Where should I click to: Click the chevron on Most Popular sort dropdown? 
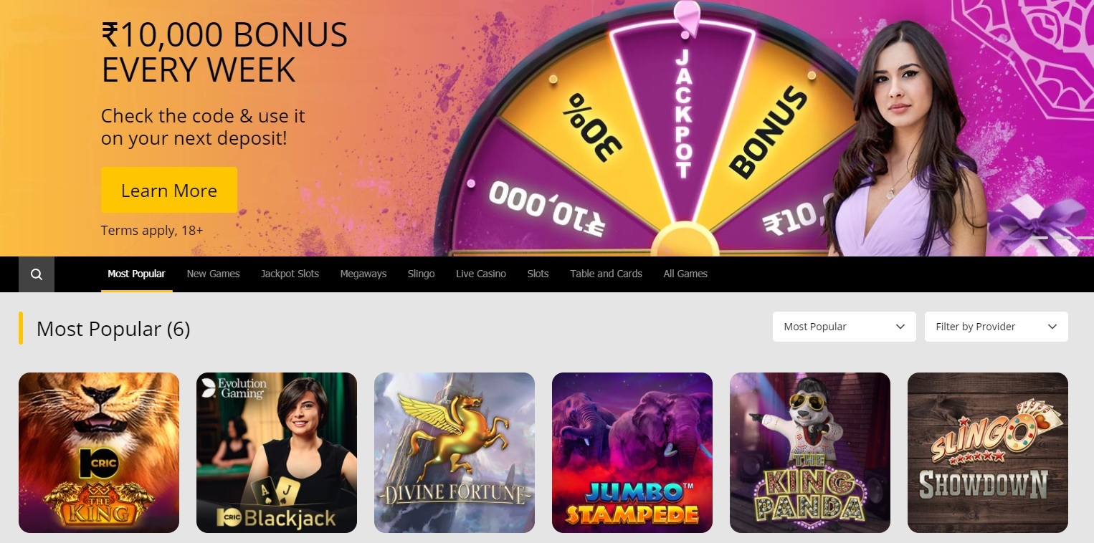pos(900,327)
